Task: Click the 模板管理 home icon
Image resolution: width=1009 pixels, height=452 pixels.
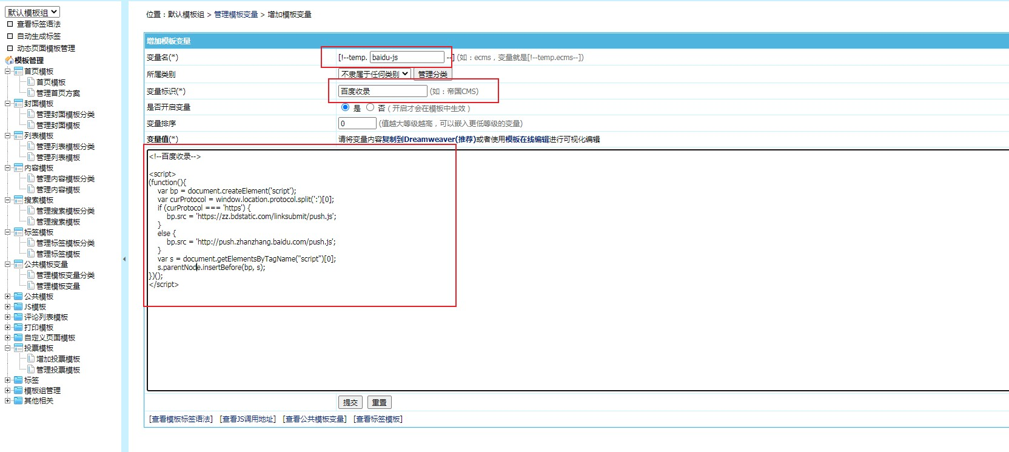Action: (9, 60)
